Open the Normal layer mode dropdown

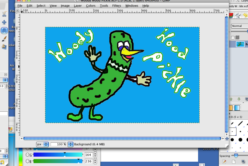pos(239,26)
